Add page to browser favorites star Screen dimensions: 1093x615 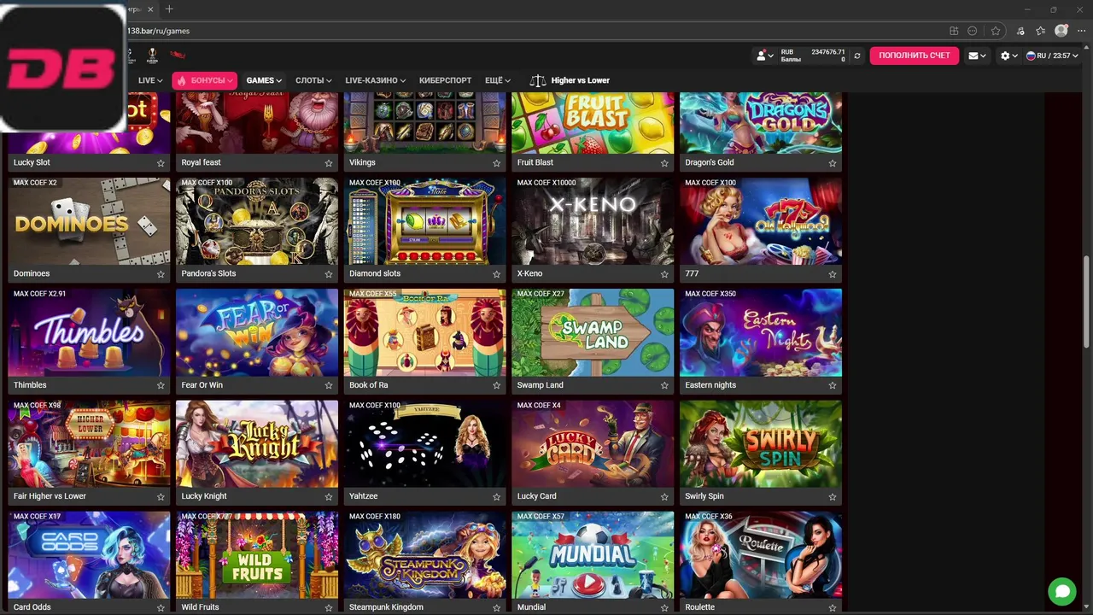coord(996,31)
